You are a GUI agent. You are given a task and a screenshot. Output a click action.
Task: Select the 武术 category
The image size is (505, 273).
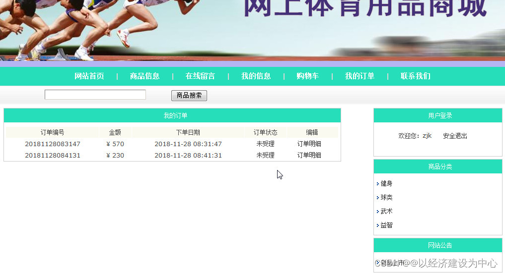386,212
